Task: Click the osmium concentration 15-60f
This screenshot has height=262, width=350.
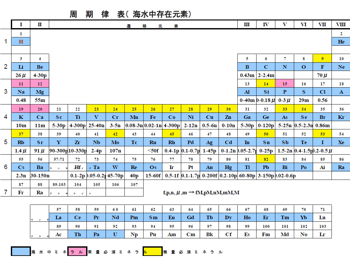Action: coord(153,176)
